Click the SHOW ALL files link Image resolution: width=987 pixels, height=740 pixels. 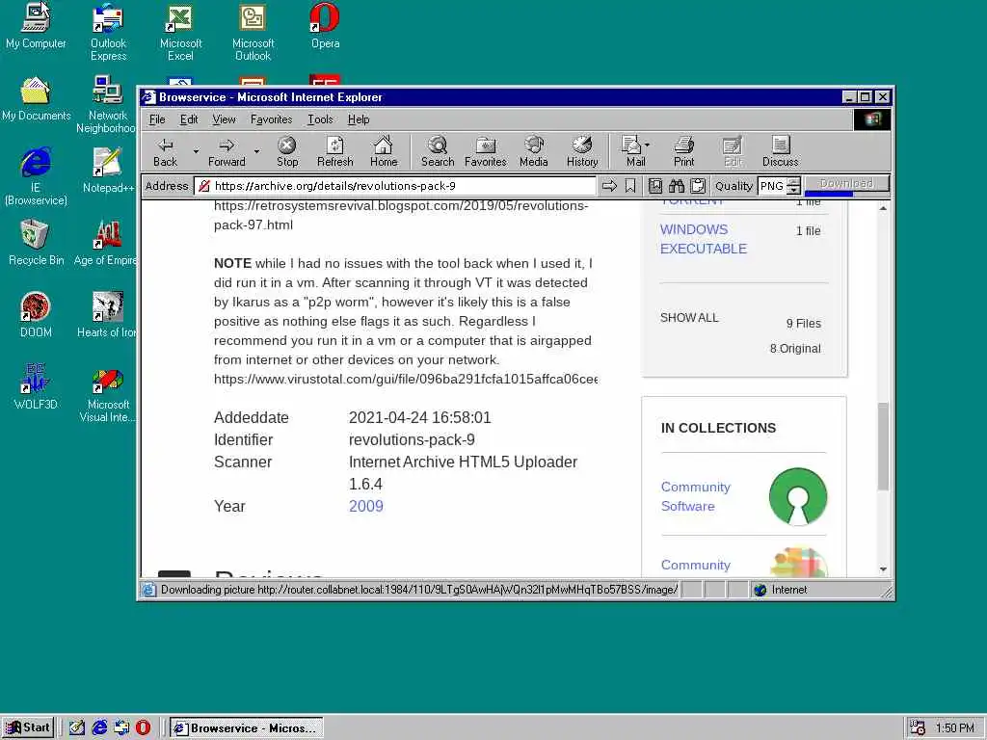pyautogui.click(x=689, y=318)
